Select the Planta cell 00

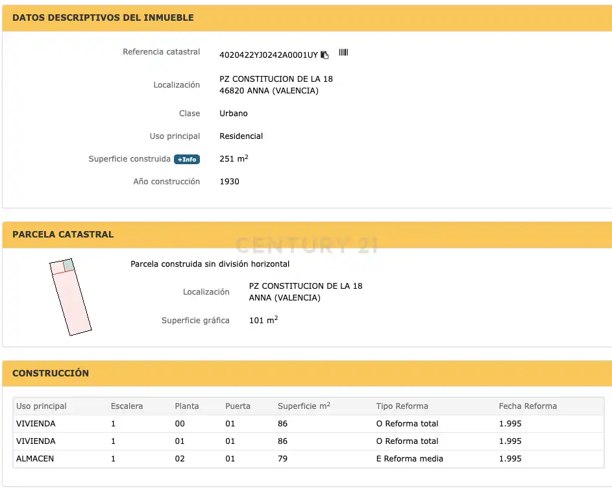[180, 424]
